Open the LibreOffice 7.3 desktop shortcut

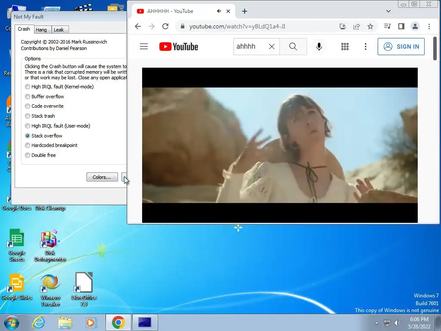pos(84,289)
